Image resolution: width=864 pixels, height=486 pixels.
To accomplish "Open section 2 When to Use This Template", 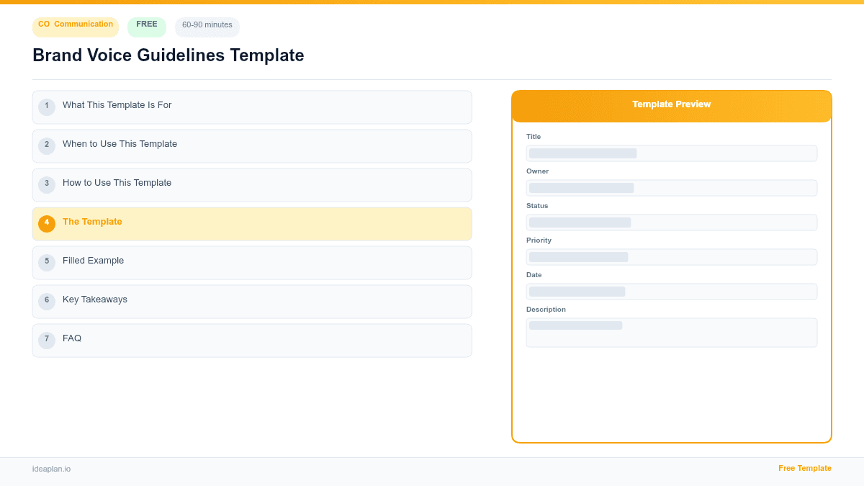I will [252, 146].
